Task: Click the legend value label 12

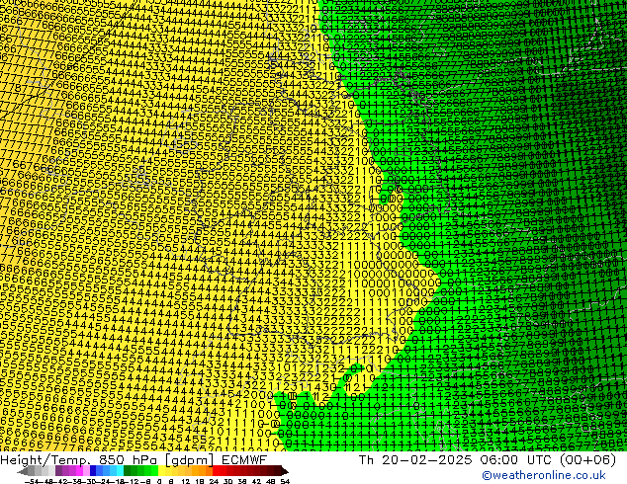Action: tap(185, 482)
